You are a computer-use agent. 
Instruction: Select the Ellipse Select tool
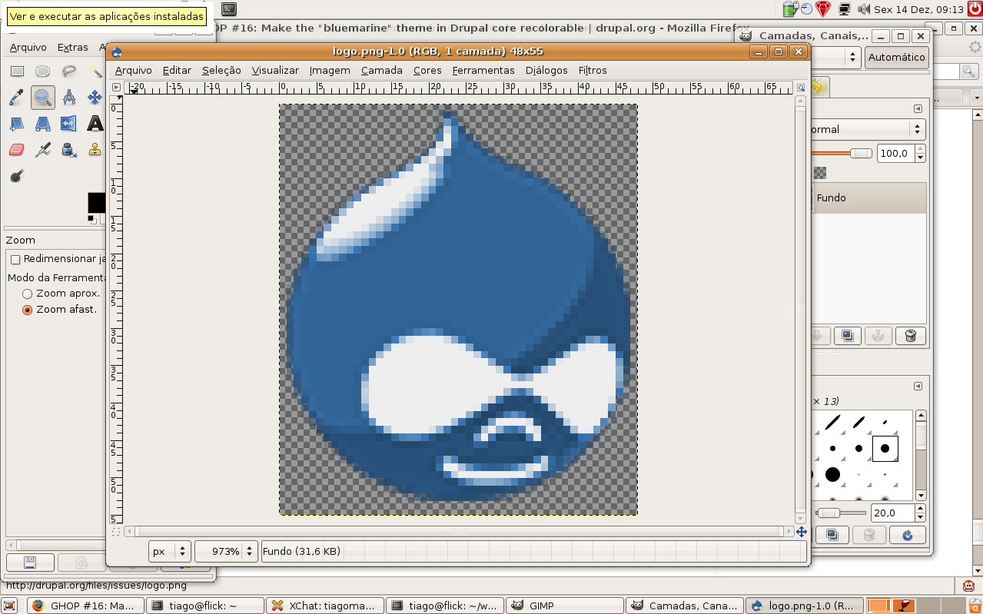coord(43,71)
